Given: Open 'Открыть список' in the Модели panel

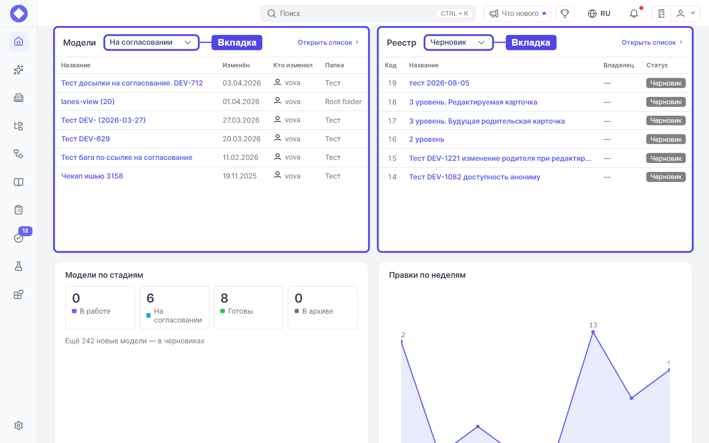Looking at the screenshot, I should (x=328, y=43).
